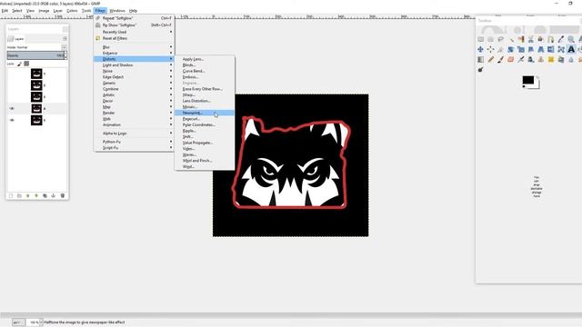Select the Cage Transform tool

561,49
